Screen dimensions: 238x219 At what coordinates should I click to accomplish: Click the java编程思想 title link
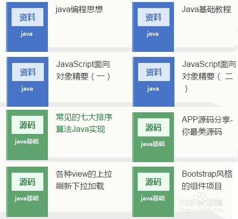[x=79, y=9]
